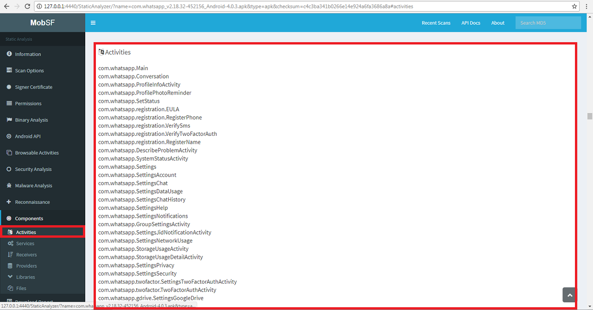593x310 pixels.
Task: Click the Security Analysis icon
Action: pos(9,169)
